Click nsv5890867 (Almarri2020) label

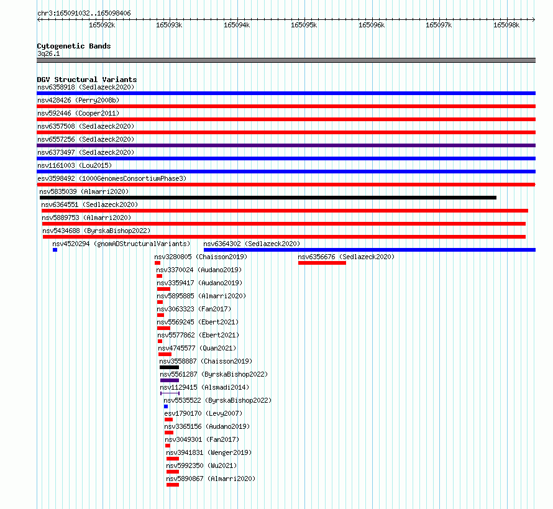211,479
